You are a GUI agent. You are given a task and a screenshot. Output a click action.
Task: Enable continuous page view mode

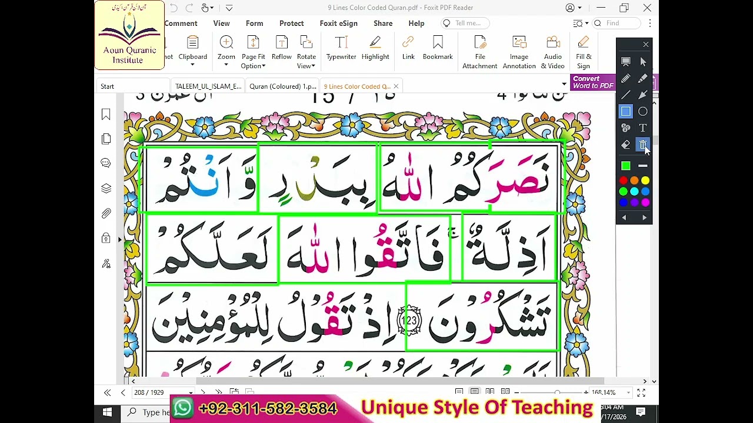coord(474,392)
